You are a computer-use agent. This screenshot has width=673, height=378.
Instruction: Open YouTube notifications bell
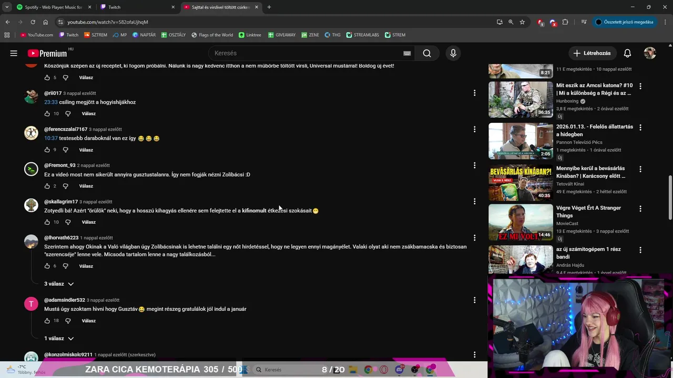coord(627,53)
